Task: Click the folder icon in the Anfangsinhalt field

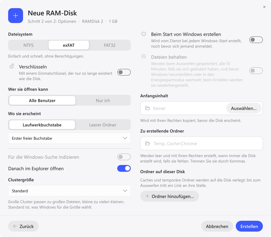Action: tap(147, 108)
